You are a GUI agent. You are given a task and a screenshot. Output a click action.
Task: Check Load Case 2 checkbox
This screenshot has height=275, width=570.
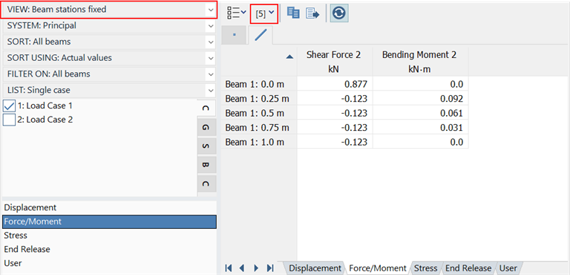click(x=9, y=120)
